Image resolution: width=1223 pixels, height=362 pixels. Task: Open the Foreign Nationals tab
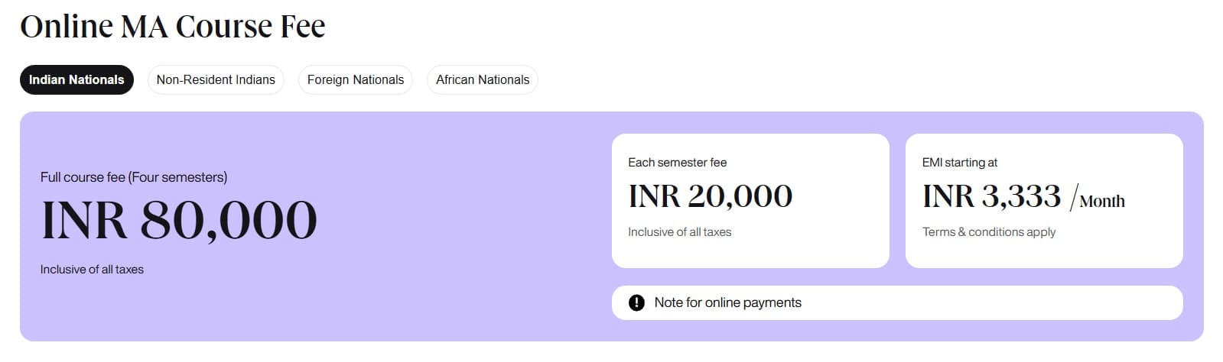click(356, 79)
